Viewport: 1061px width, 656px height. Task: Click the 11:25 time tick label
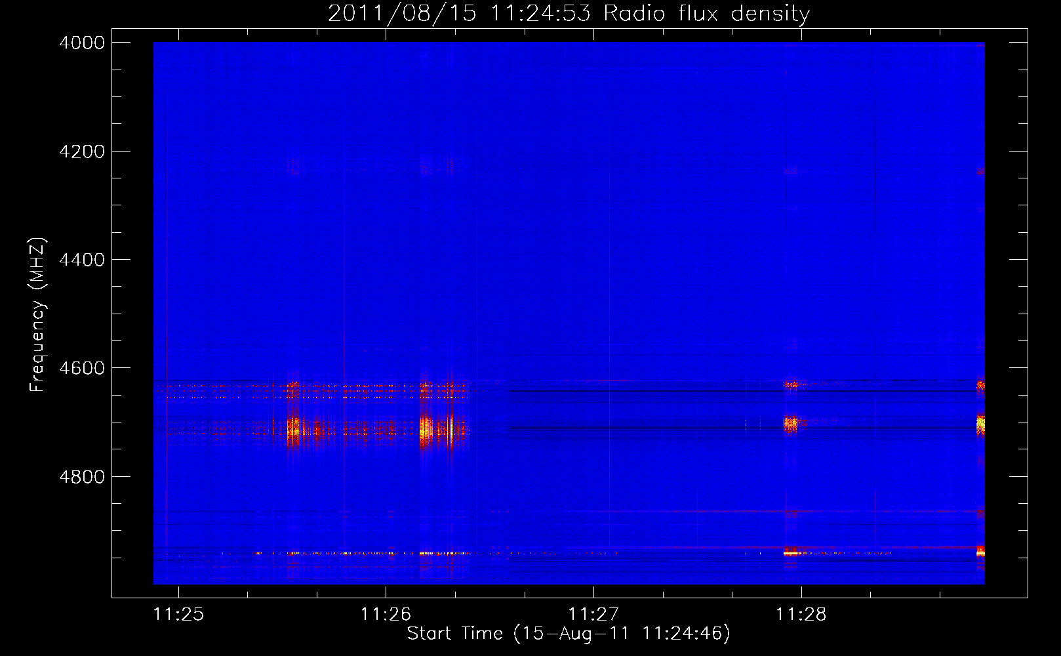[x=178, y=614]
